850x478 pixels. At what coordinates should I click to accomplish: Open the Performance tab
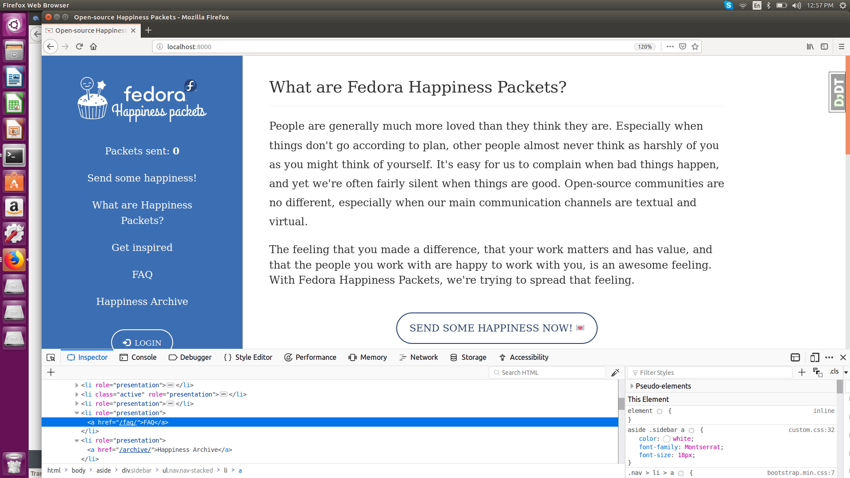tap(310, 358)
